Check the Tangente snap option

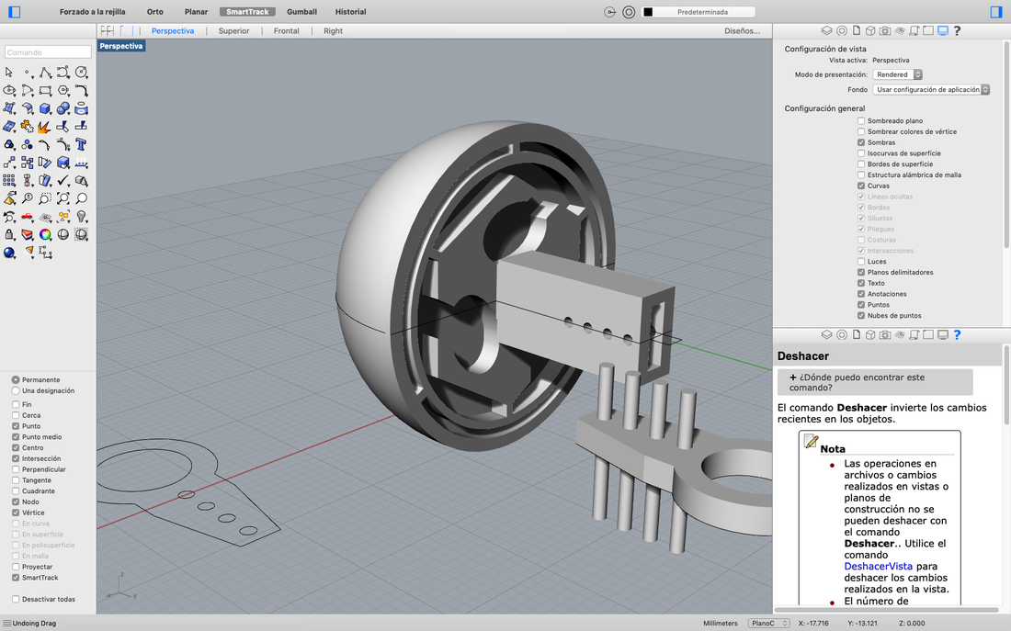click(x=16, y=480)
